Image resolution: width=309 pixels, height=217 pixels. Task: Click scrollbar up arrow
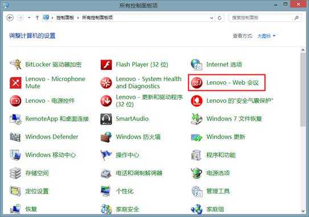click(303, 50)
